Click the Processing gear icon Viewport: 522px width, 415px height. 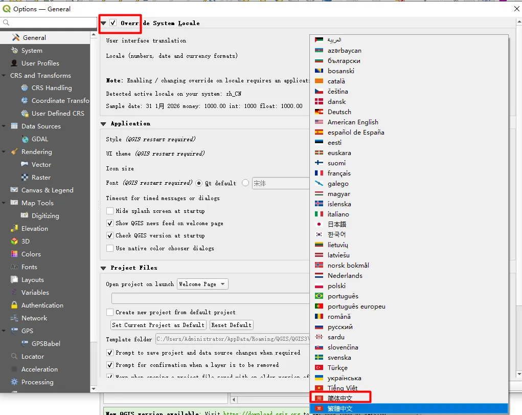point(14,382)
